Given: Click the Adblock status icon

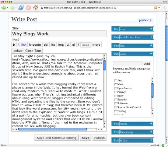Looking at the screenshot, I should [163, 146].
